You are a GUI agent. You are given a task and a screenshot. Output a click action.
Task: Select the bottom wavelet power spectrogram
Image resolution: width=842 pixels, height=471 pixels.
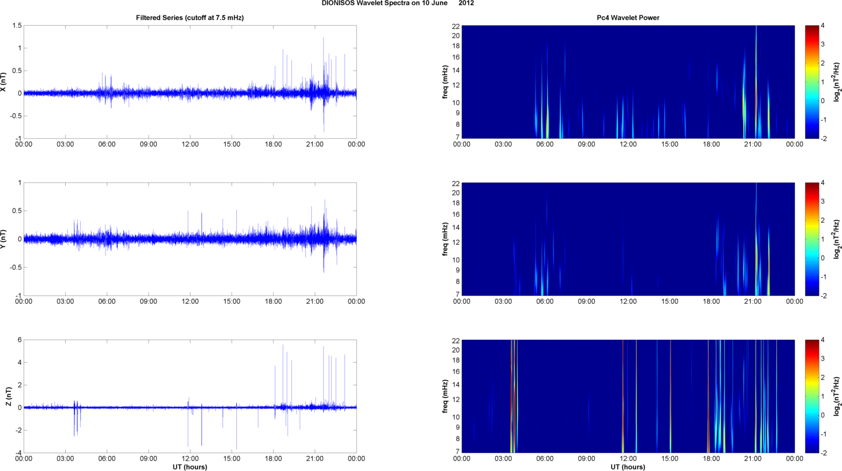tap(628, 396)
